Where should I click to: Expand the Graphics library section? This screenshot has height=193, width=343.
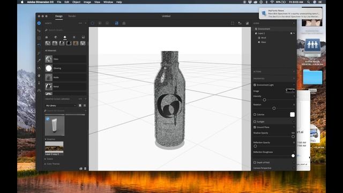[45, 139]
